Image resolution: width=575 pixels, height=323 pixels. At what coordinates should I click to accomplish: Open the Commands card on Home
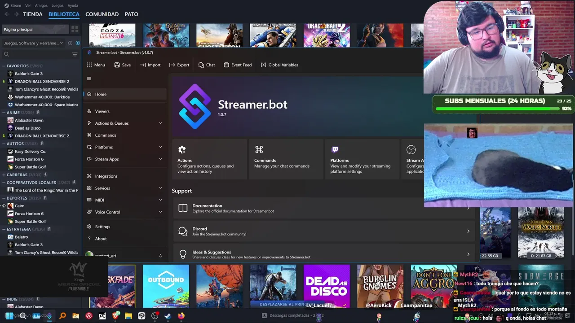286,159
